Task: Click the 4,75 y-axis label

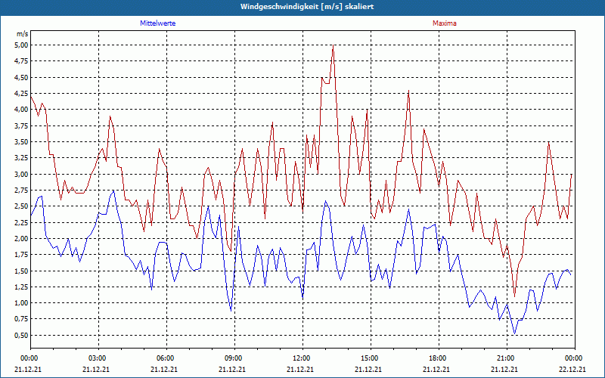Action: 22,61
